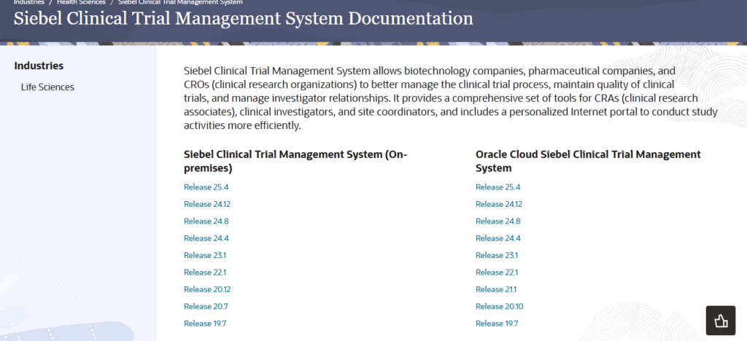The height and width of the screenshot is (341, 747).
Task: Open On-premises Release 24.8 link
Action: point(206,222)
